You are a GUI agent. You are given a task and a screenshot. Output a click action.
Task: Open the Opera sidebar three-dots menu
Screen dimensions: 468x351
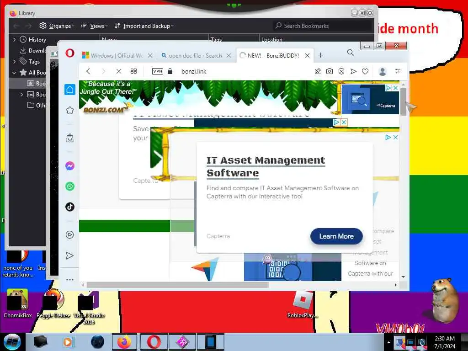[x=70, y=280]
